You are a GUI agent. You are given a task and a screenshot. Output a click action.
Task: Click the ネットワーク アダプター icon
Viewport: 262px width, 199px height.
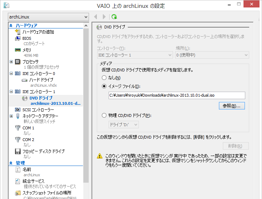(x=18, y=116)
